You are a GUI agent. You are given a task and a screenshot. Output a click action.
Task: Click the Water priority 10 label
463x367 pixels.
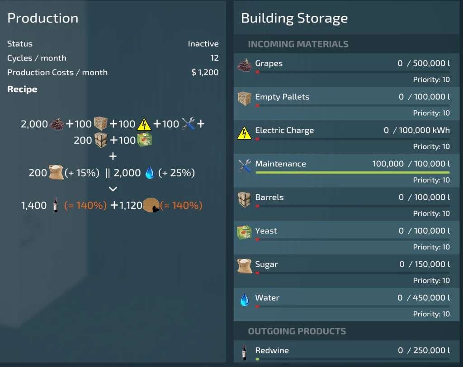tap(431, 314)
